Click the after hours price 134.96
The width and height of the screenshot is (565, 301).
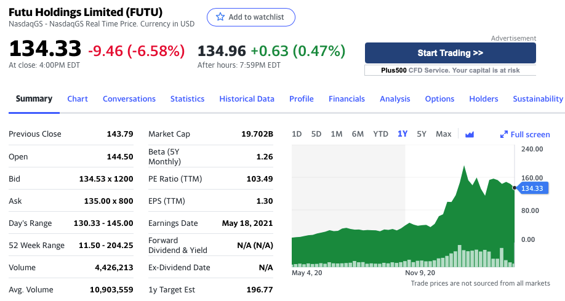point(222,51)
